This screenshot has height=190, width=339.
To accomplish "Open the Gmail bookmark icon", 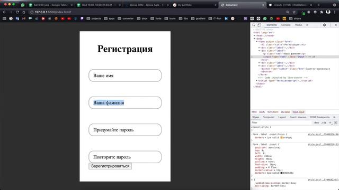I will pos(24,18).
